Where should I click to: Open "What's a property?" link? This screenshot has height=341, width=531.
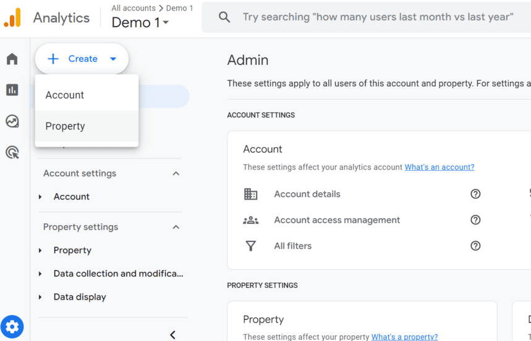click(404, 337)
